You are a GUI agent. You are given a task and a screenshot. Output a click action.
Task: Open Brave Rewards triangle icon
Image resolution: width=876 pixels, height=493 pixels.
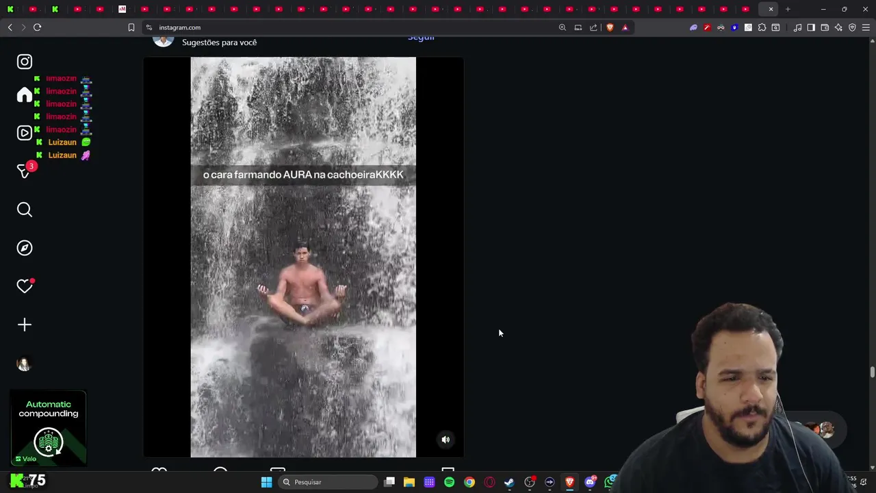pyautogui.click(x=625, y=27)
